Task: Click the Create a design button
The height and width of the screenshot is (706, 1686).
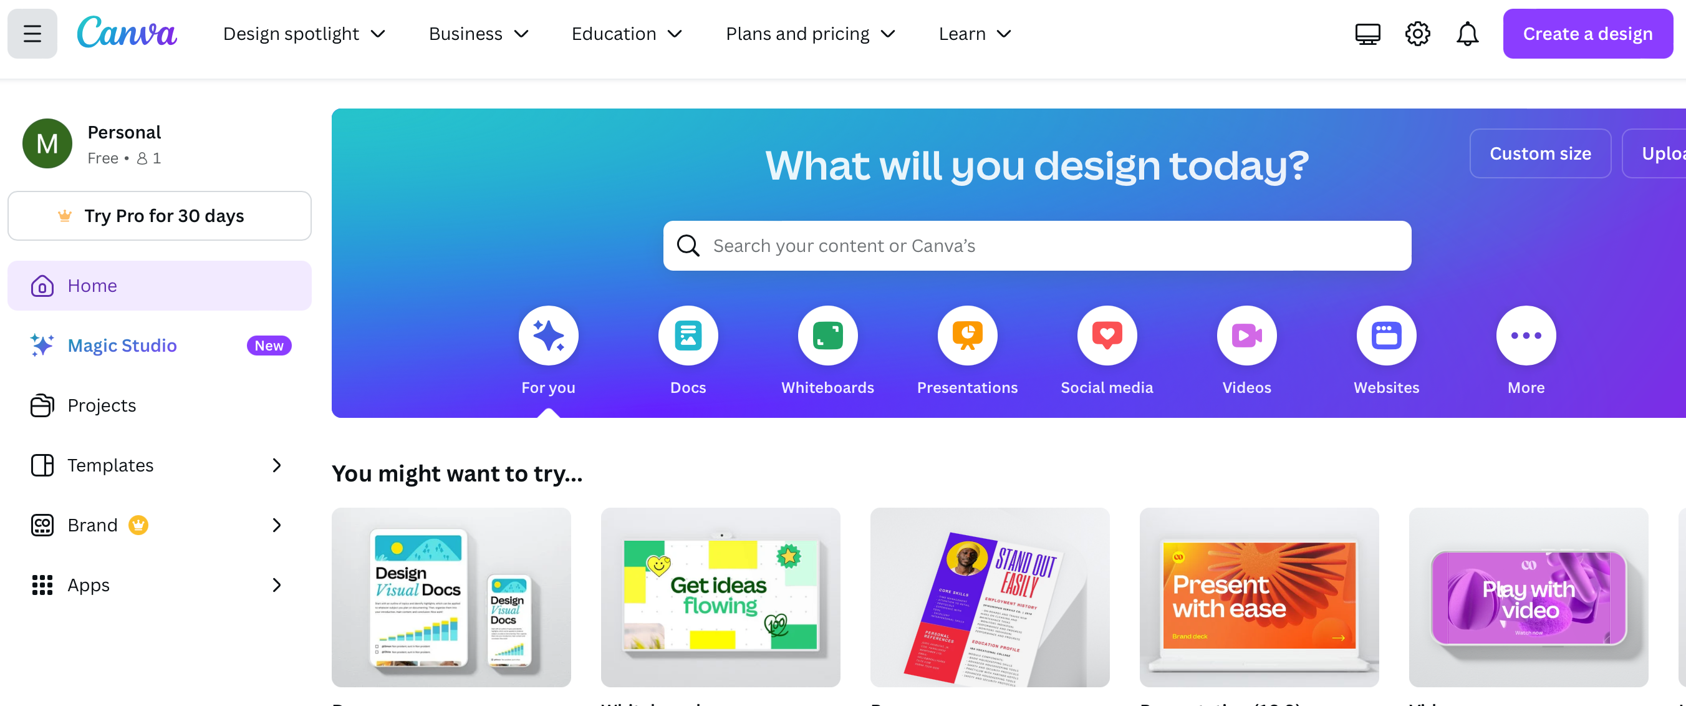Action: click(x=1588, y=32)
